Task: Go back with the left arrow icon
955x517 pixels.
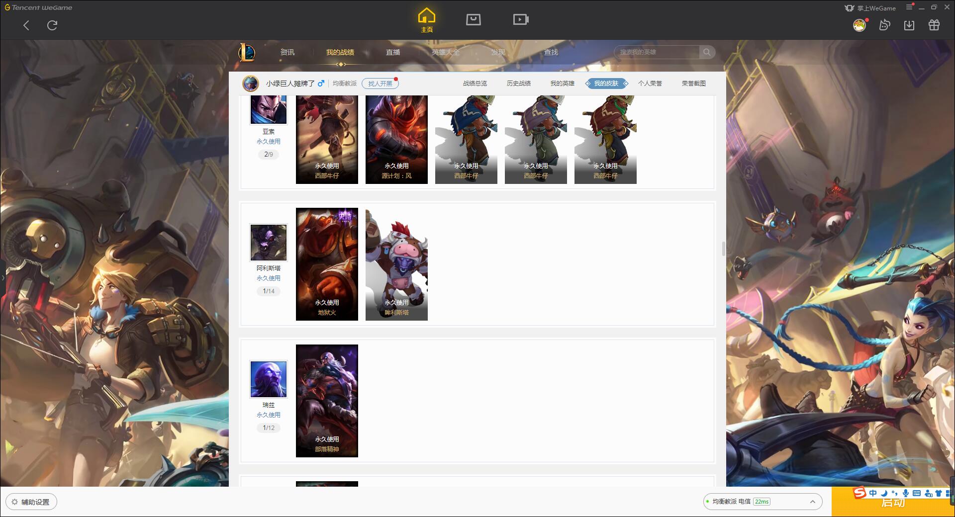Action: click(x=26, y=25)
